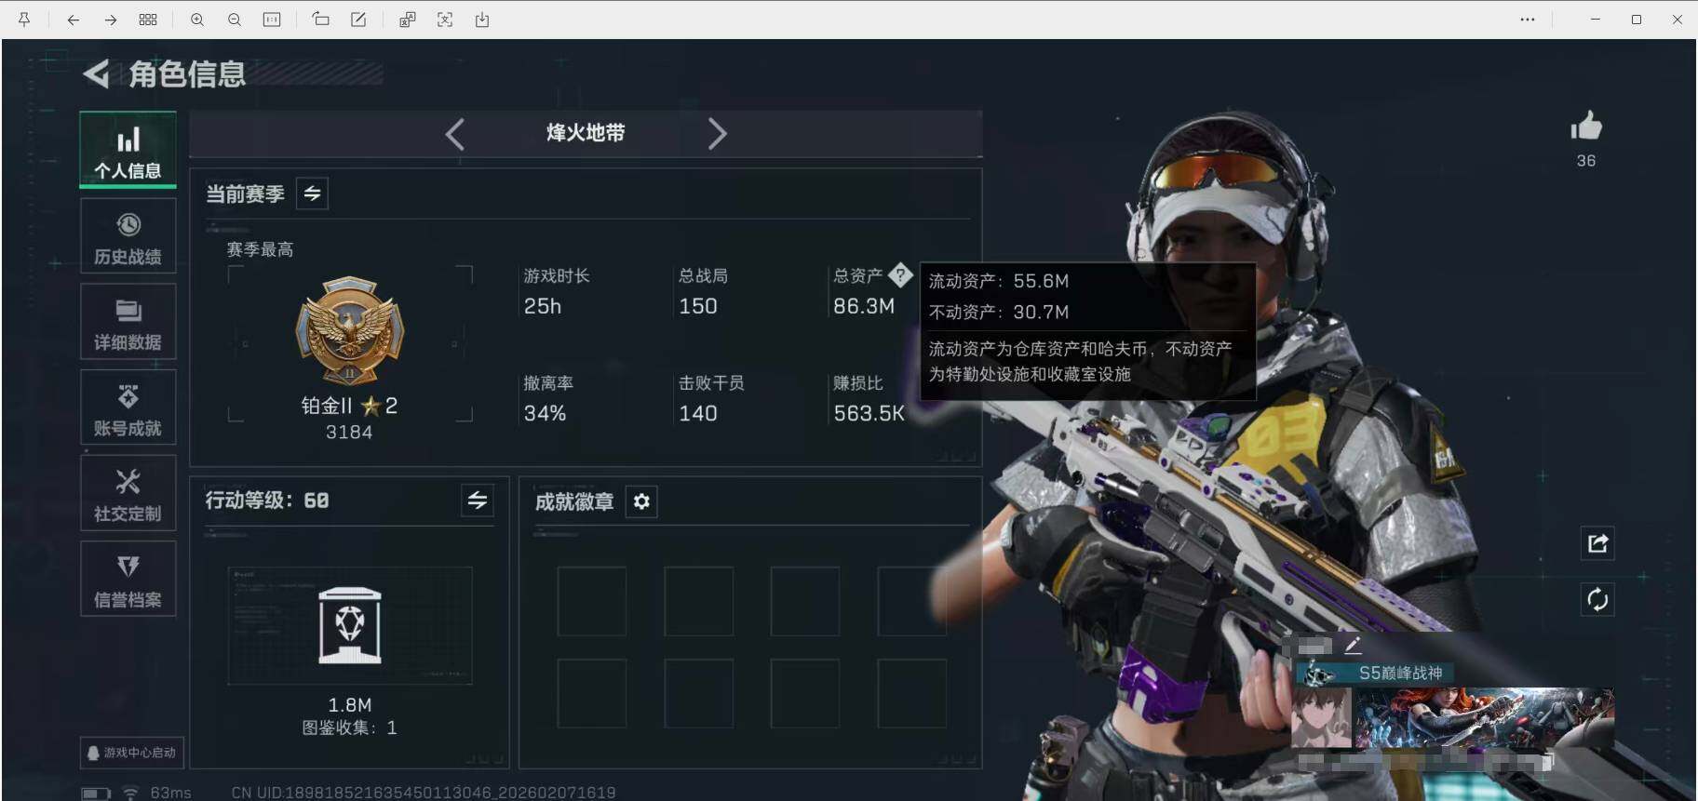Viewport: 1698px width, 801px height.
Task: Click the 流动资产: 55.6M line
Action: pyautogui.click(x=999, y=281)
